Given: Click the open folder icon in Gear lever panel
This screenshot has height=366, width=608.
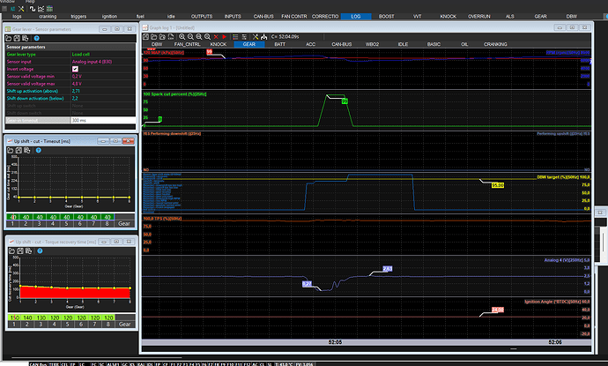Looking at the screenshot, I should point(8,39).
